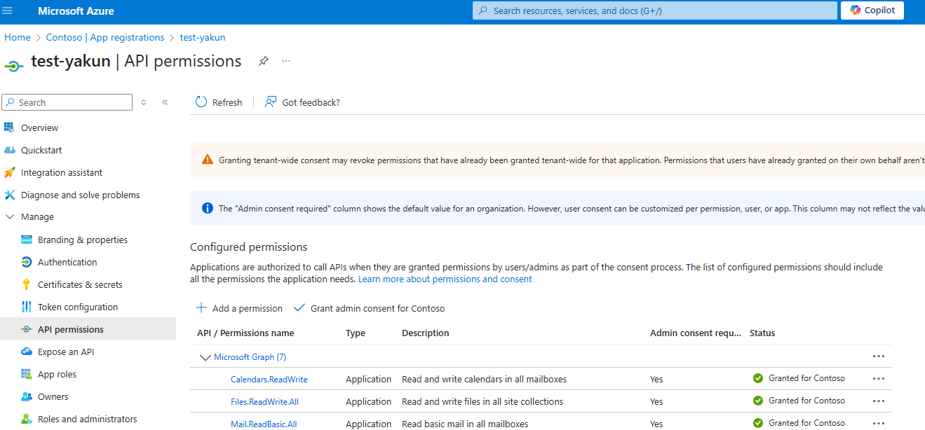Viewport: 925px width, 430px height.
Task: Click the Microsoft Azure logo text
Action: click(x=76, y=11)
